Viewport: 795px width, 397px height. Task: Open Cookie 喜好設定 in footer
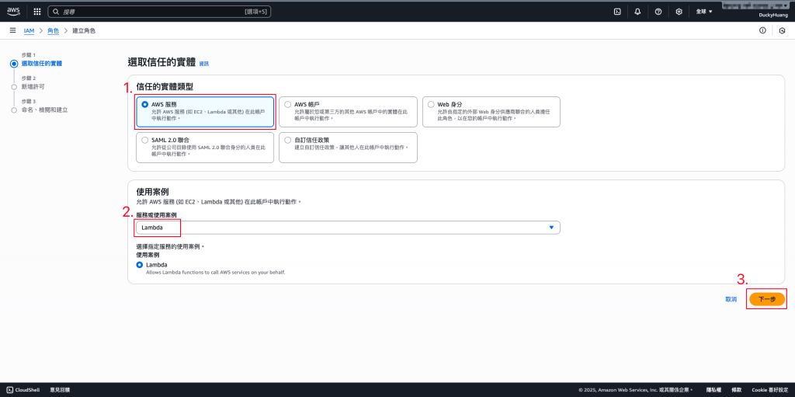770,390
